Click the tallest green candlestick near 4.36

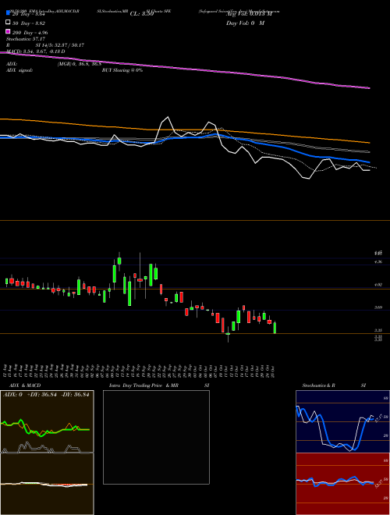151,275
